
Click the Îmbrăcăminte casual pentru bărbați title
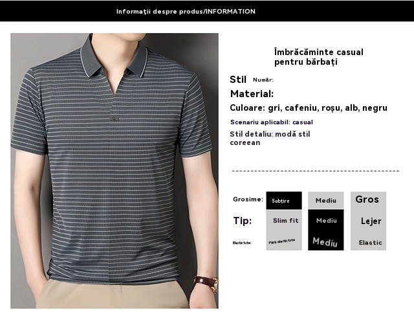[309, 57]
